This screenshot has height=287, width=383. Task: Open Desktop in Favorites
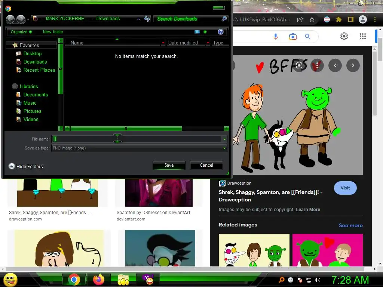tap(33, 53)
